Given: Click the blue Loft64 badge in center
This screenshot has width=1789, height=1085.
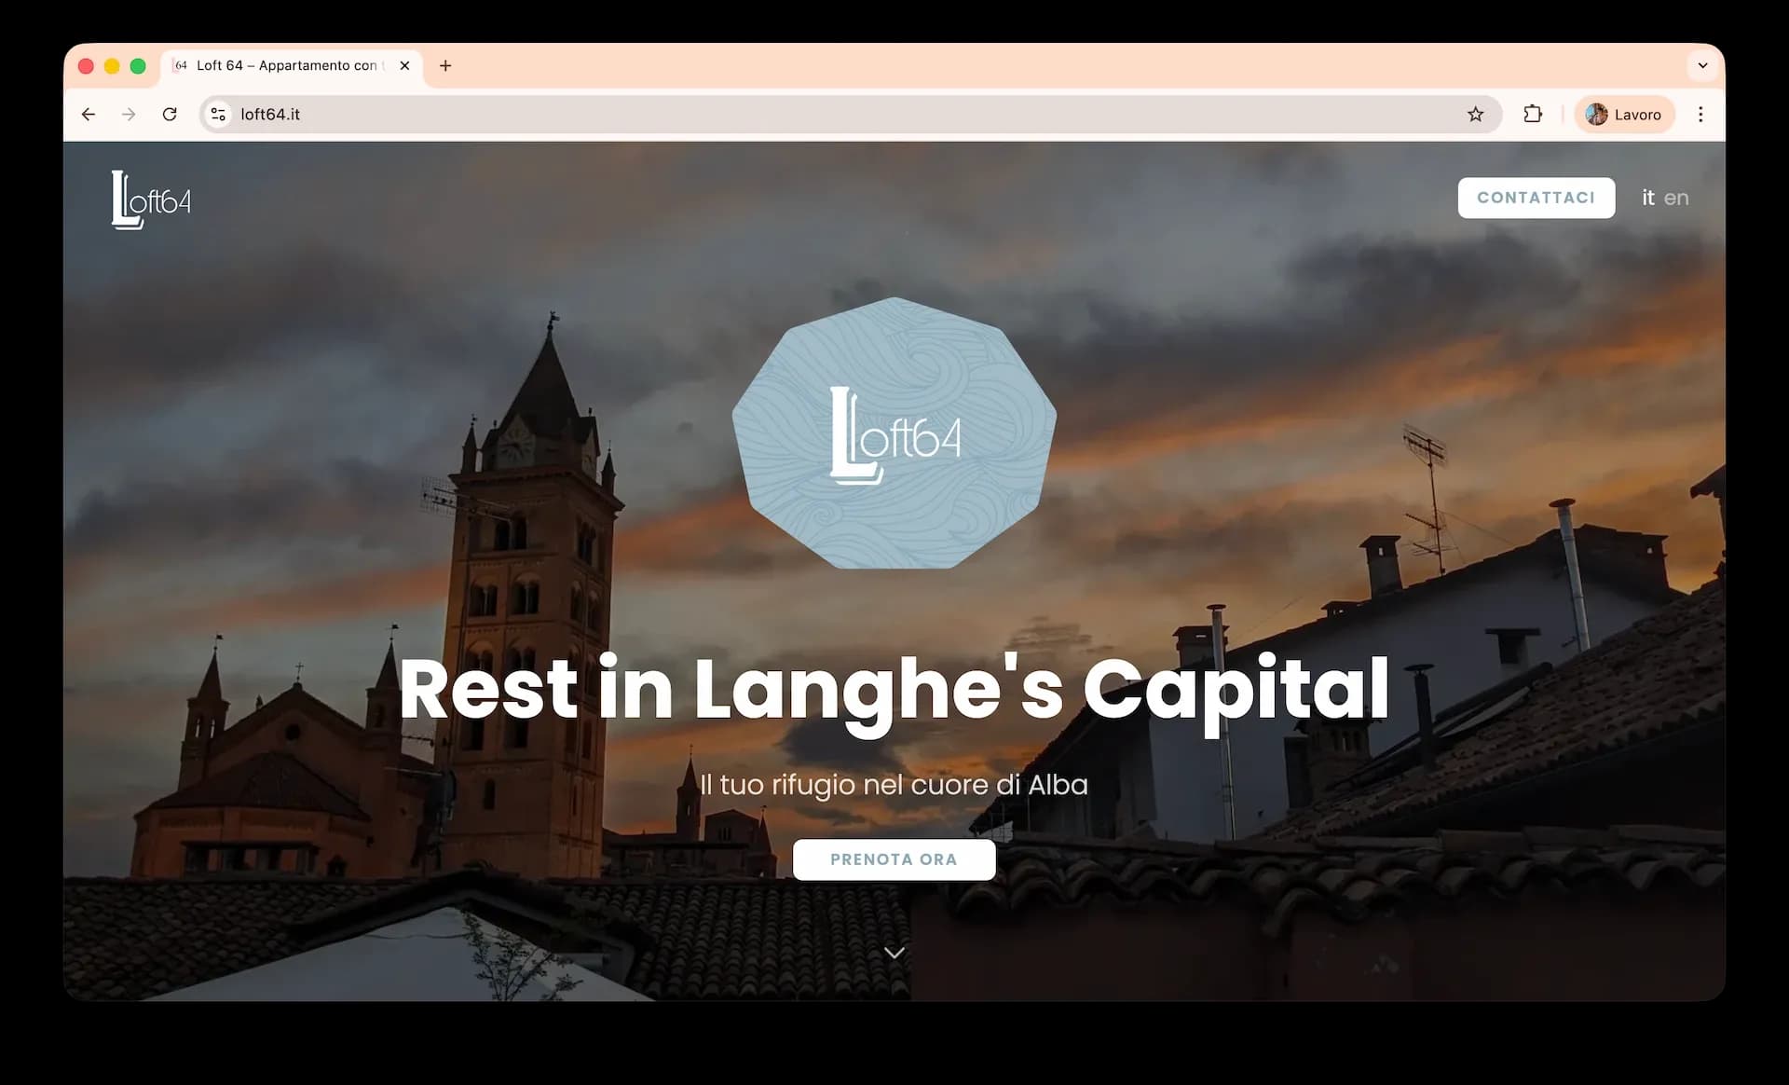Looking at the screenshot, I should [x=894, y=433].
